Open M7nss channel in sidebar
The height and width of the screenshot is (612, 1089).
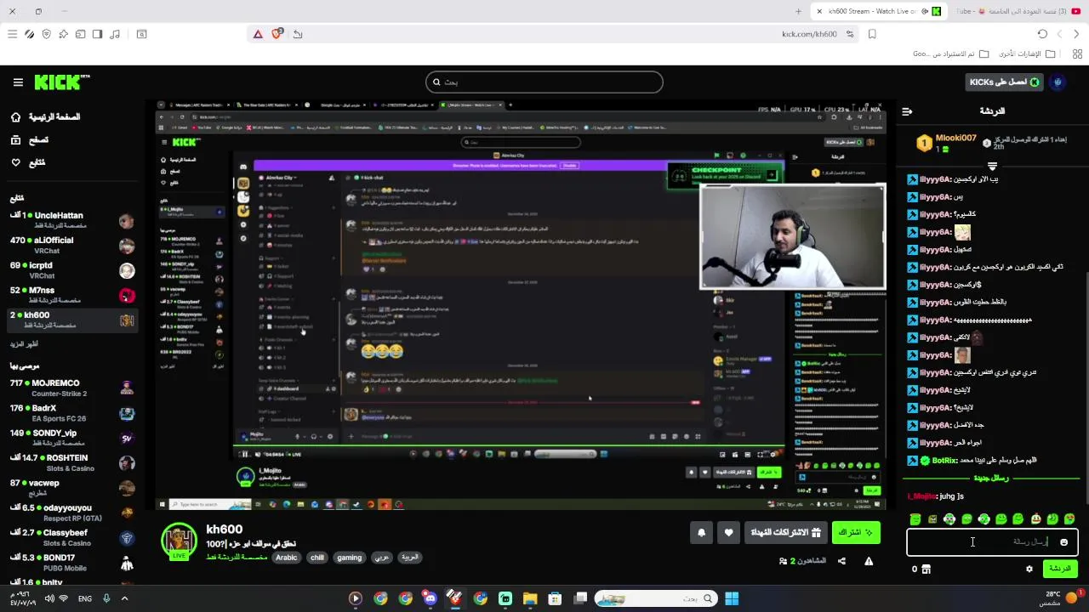coord(72,295)
